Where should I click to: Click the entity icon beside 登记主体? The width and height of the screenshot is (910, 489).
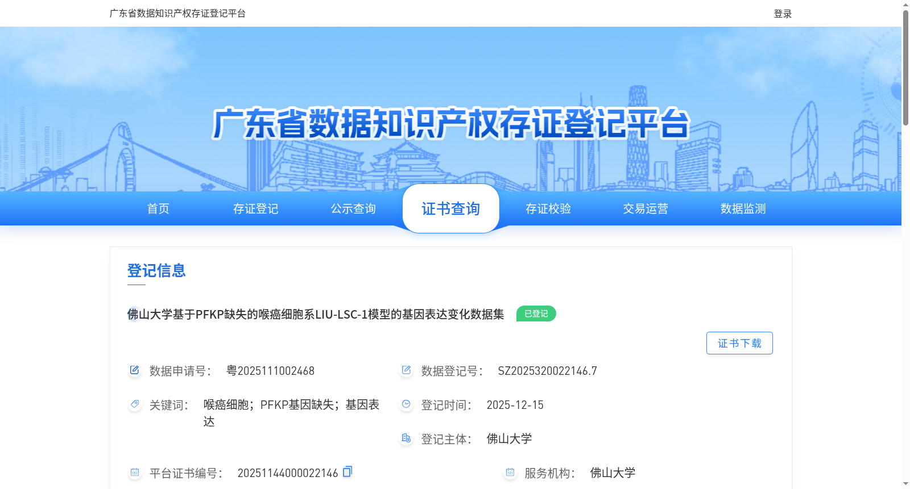(406, 438)
